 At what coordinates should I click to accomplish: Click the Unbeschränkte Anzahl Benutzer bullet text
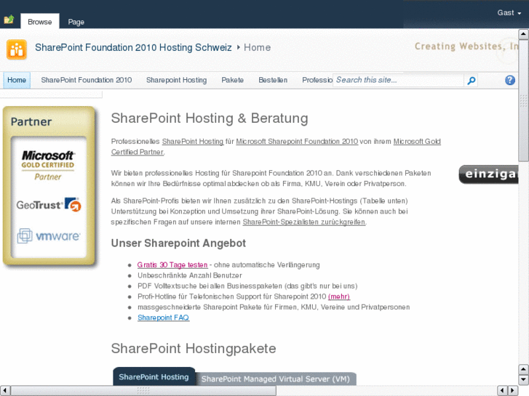[x=190, y=275]
